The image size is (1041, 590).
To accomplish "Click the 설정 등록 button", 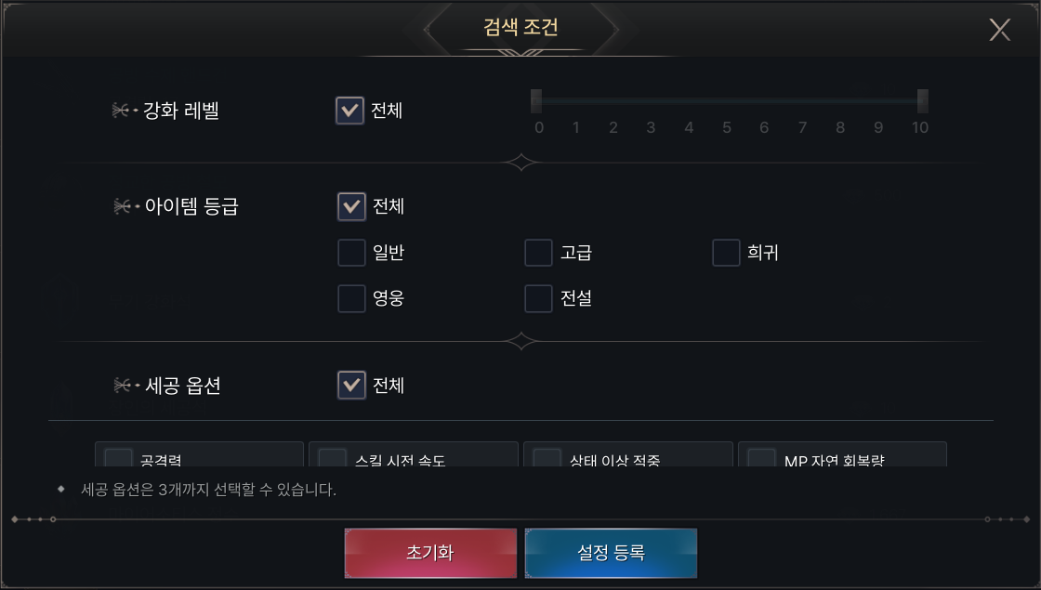I will [611, 553].
